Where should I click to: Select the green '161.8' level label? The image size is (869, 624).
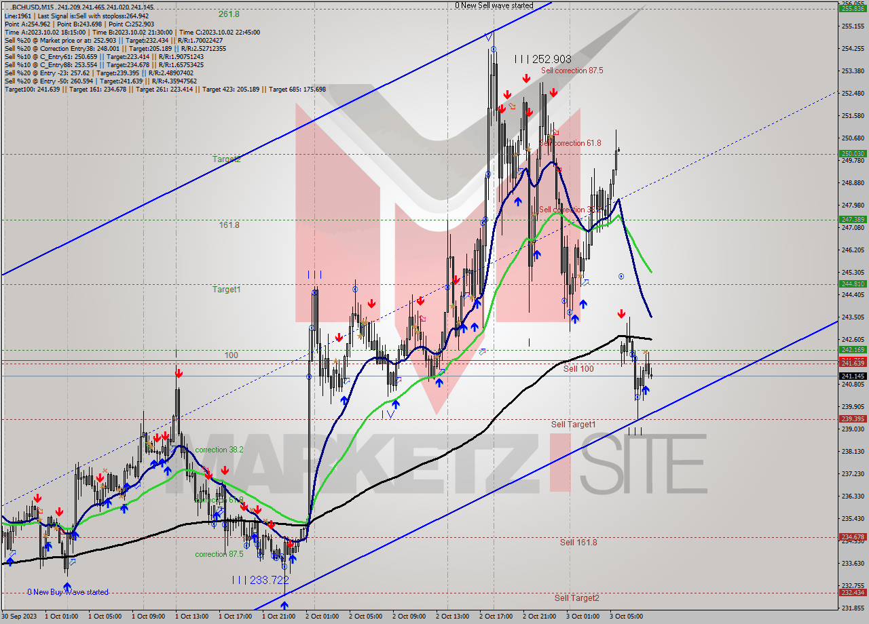[x=229, y=225]
